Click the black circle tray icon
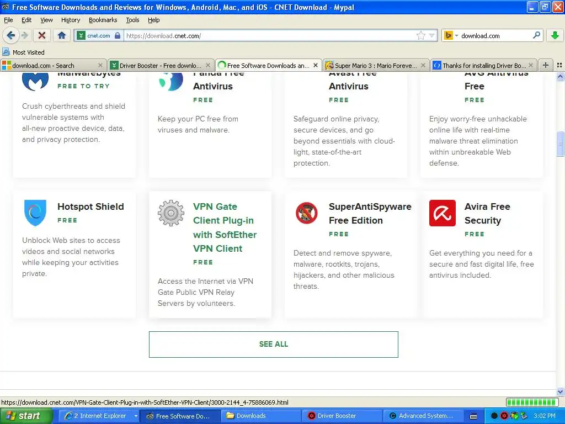Image resolution: width=565 pixels, height=424 pixels. [494, 416]
